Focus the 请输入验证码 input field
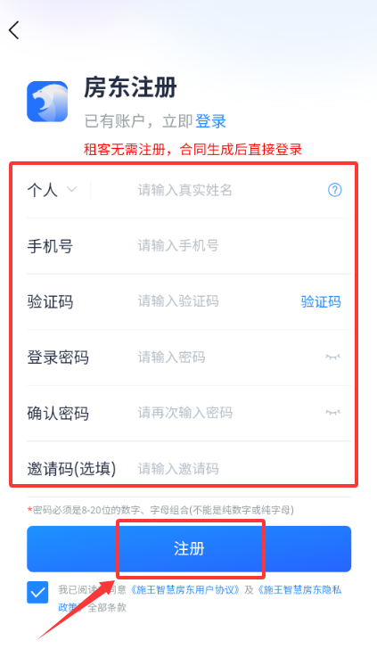The height and width of the screenshot is (657, 377). [x=214, y=301]
